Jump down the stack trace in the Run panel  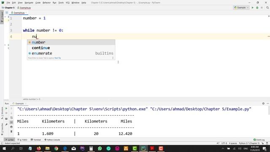point(11,113)
